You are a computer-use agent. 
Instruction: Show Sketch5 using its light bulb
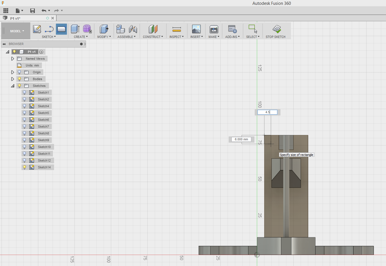tap(24, 113)
